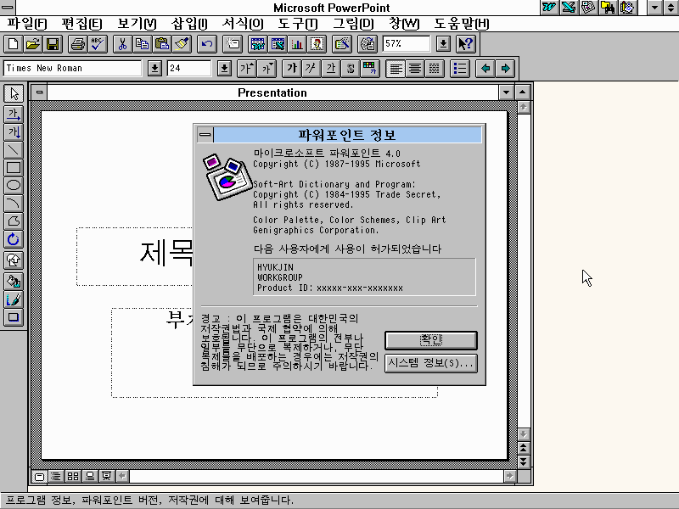Viewport: 679px width, 509px height.
Task: Open the 편집(E) menu
Action: tap(81, 24)
